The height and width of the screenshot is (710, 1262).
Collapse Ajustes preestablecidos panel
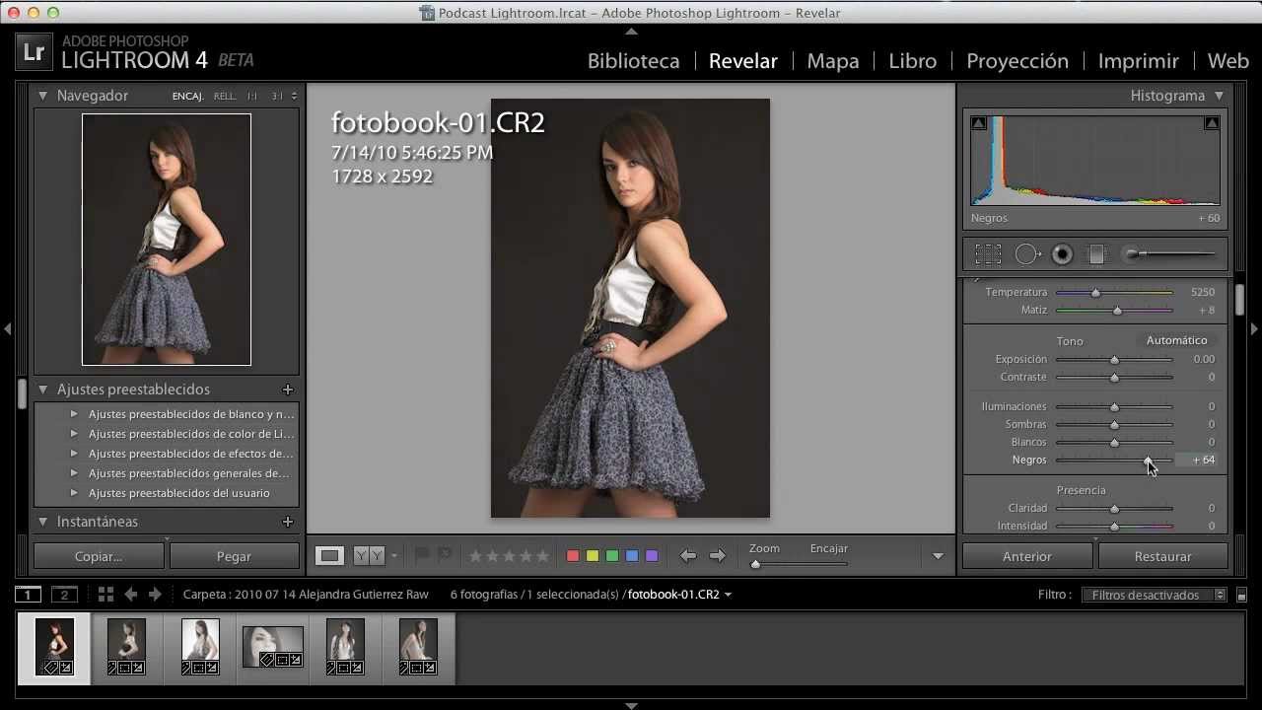tap(43, 390)
